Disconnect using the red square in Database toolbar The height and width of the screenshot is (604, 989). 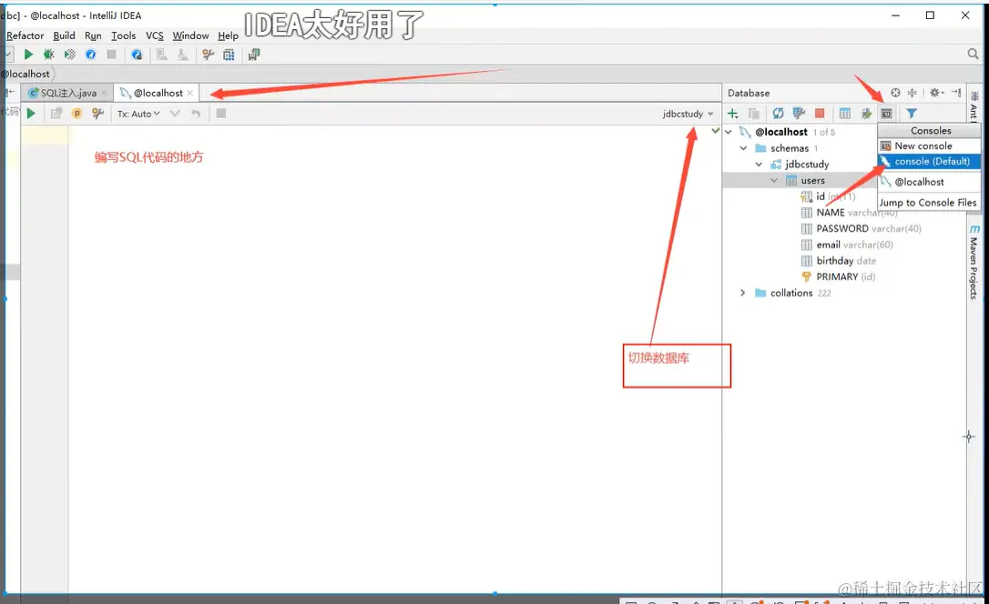pyautogui.click(x=820, y=114)
